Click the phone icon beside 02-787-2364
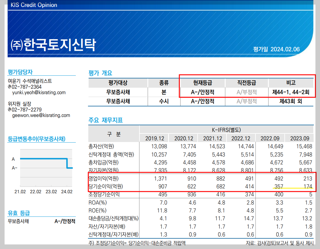The width and height of the screenshot is (320, 249). (x=9, y=87)
